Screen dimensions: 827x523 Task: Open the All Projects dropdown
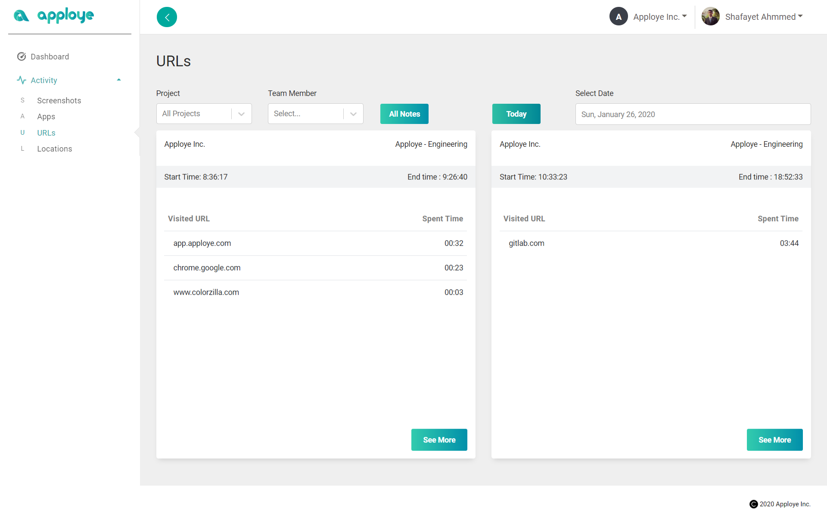pyautogui.click(x=204, y=114)
